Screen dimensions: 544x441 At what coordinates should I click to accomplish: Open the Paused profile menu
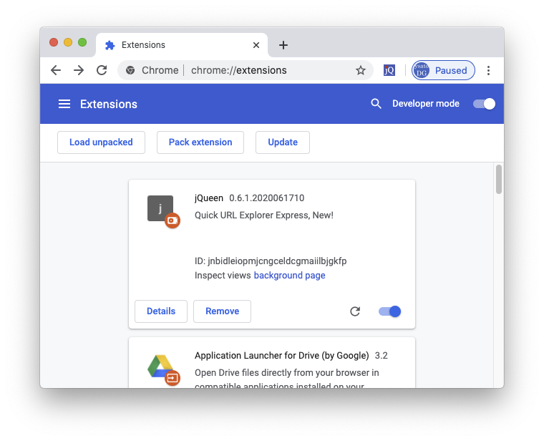pyautogui.click(x=443, y=70)
